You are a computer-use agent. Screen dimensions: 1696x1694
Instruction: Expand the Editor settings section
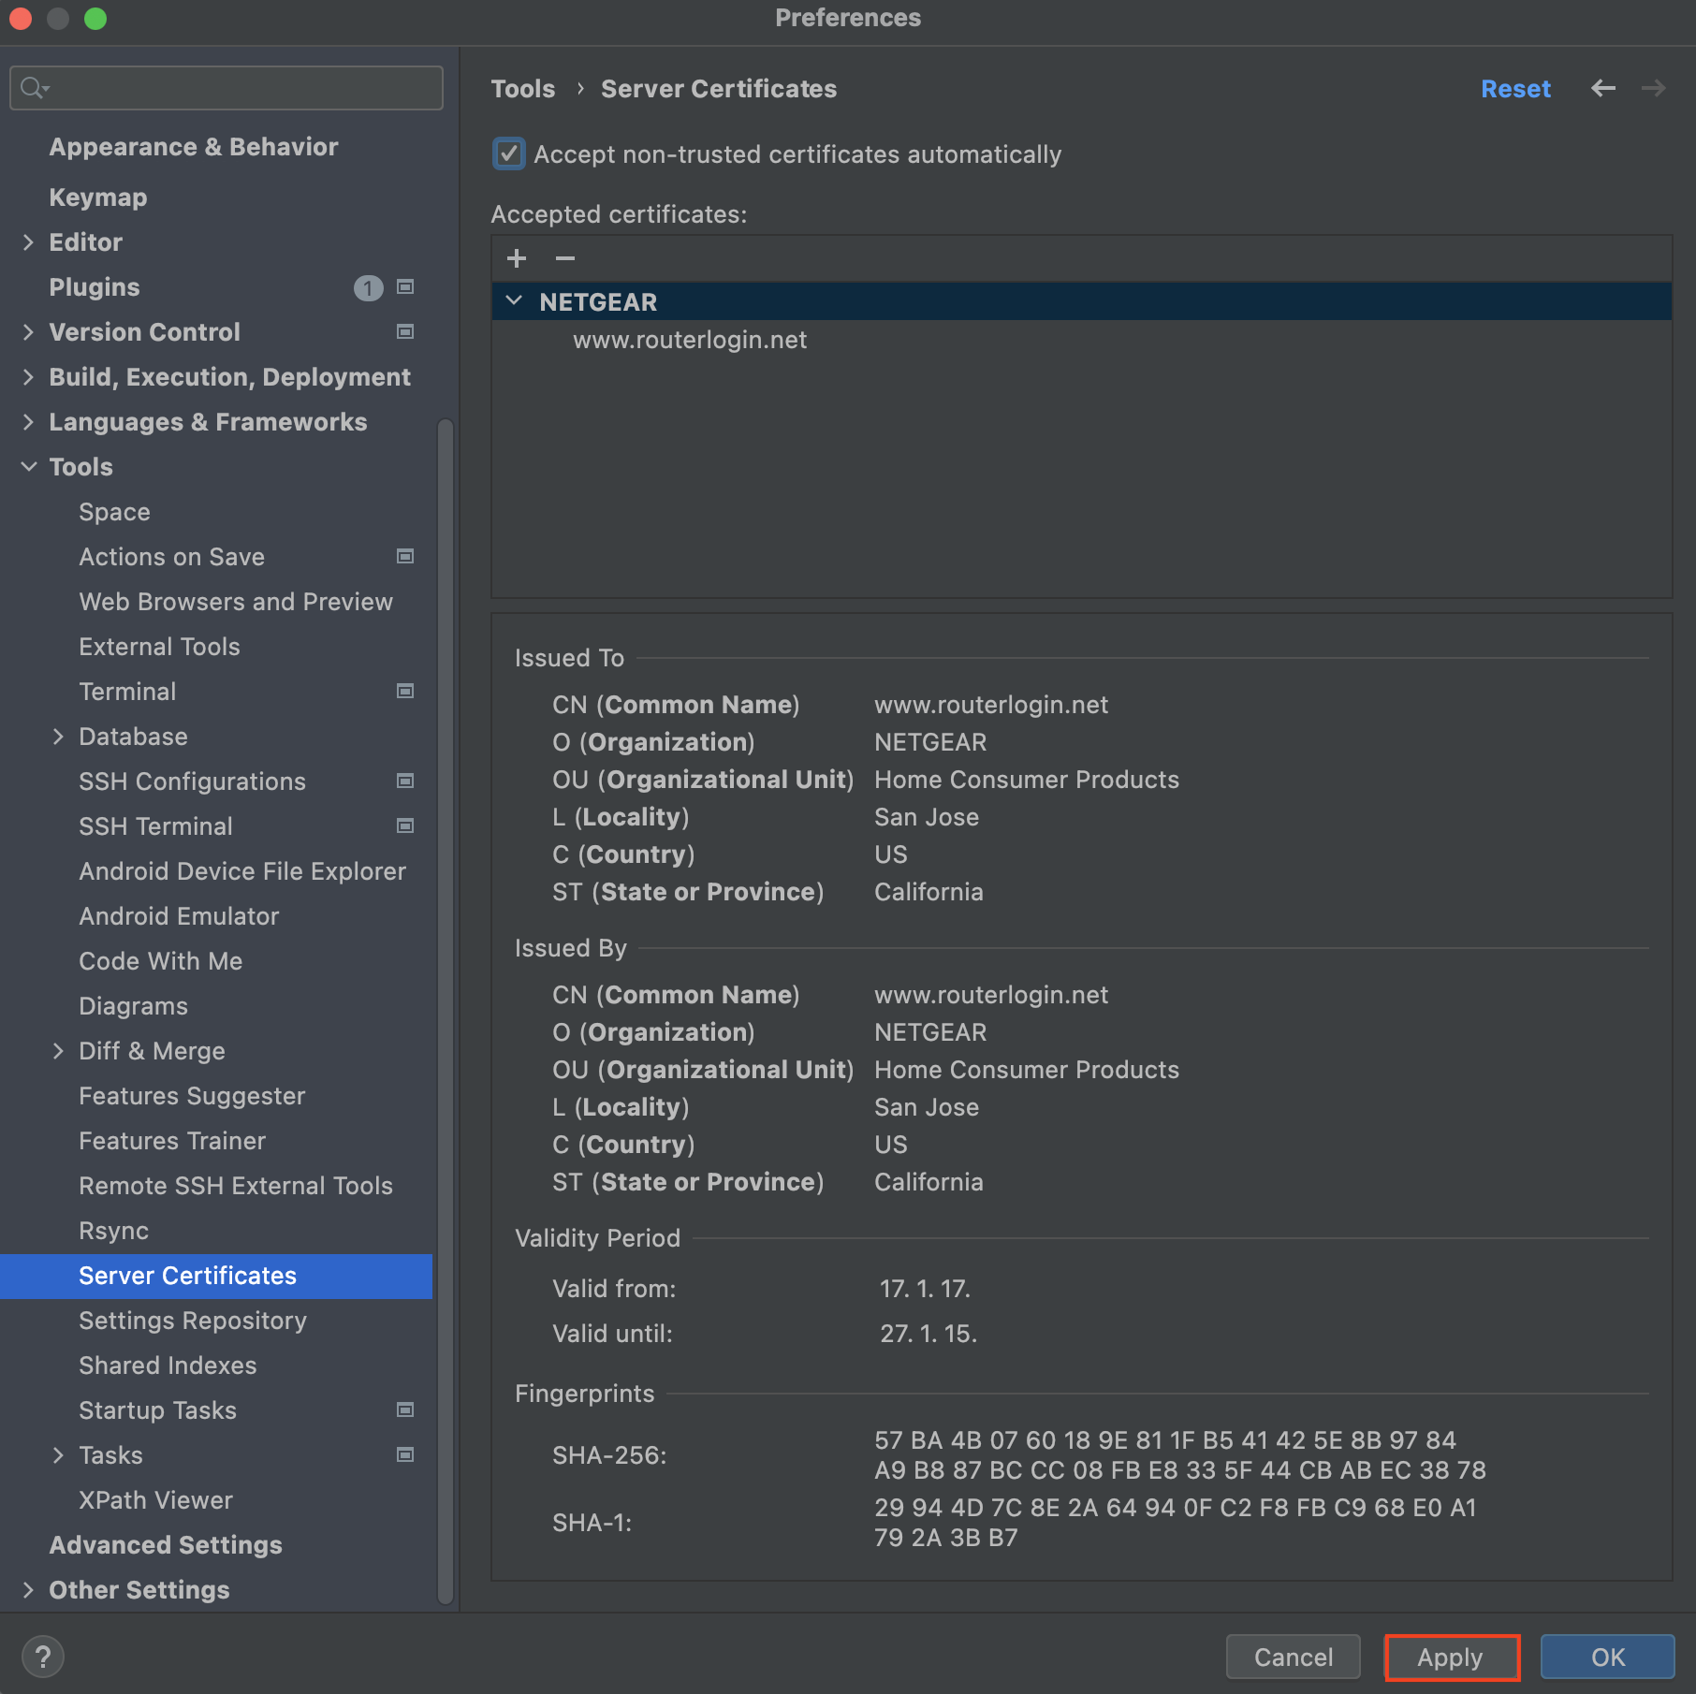tap(28, 242)
